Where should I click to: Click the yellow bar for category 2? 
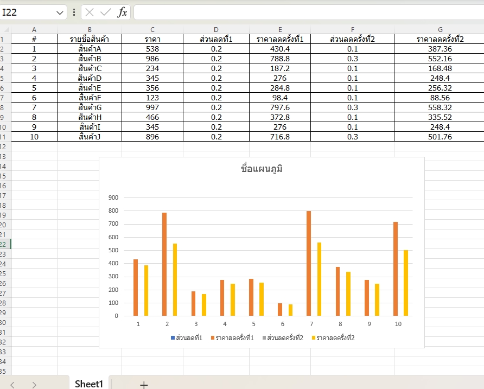[175, 280]
